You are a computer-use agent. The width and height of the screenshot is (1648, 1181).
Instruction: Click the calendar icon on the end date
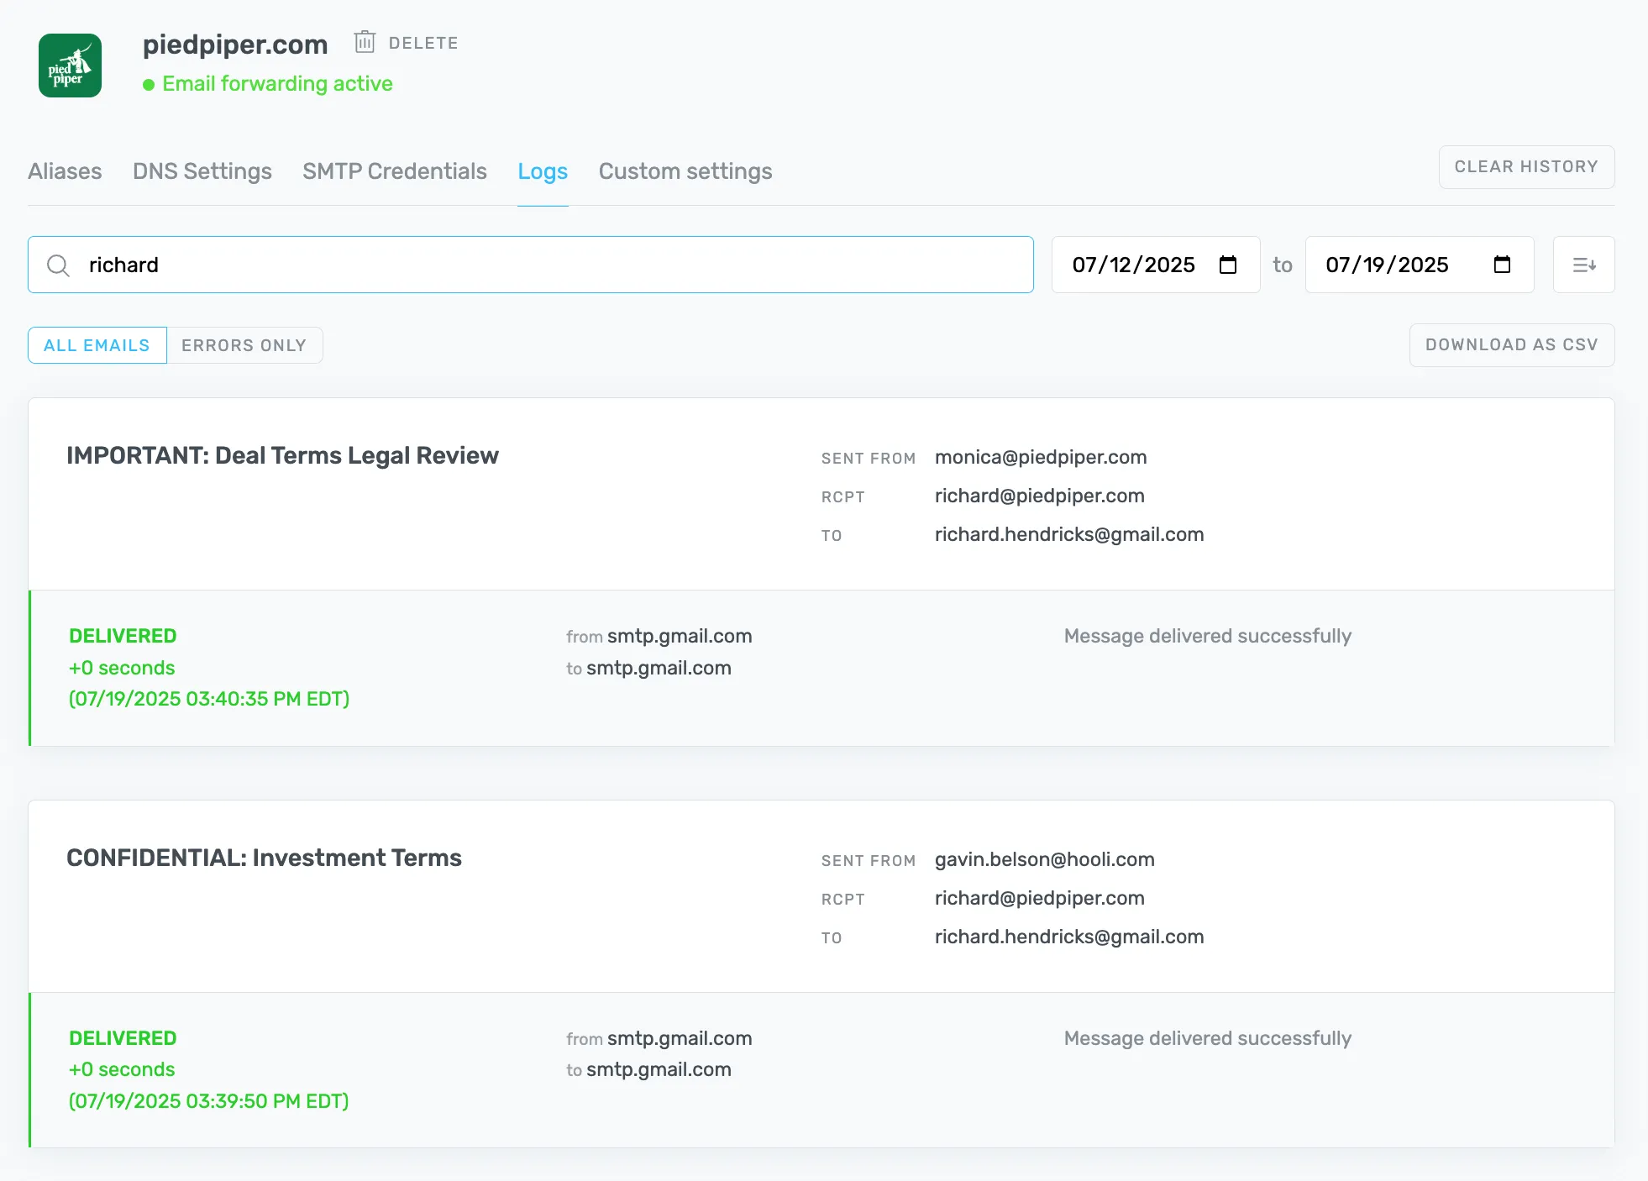[1502, 265]
